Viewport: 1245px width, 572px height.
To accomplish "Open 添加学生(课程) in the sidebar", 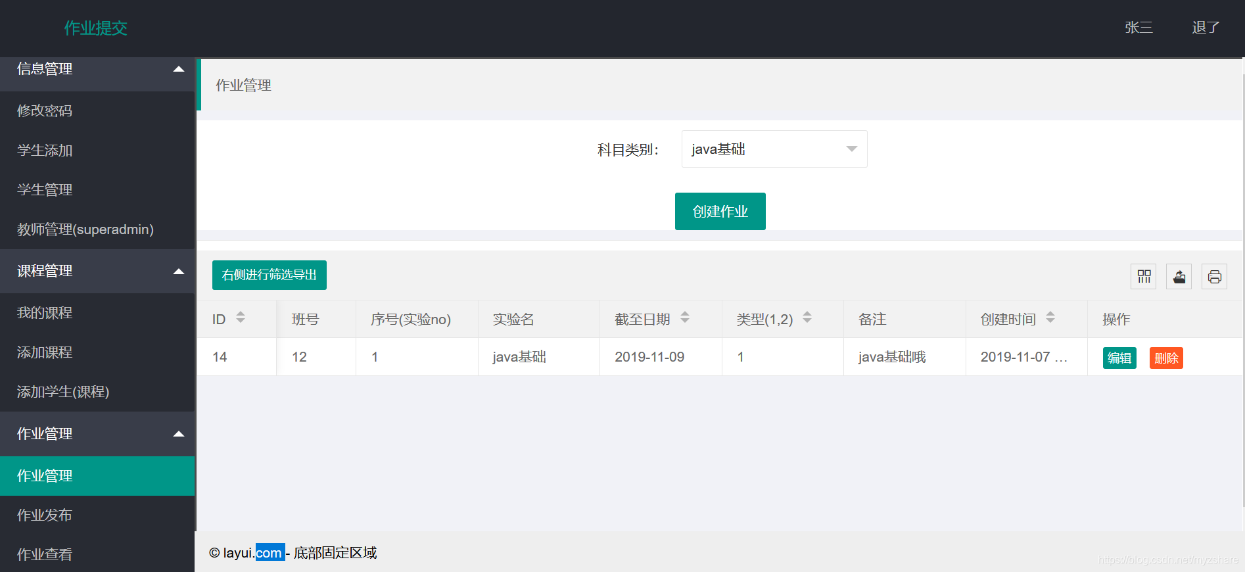I will [97, 392].
